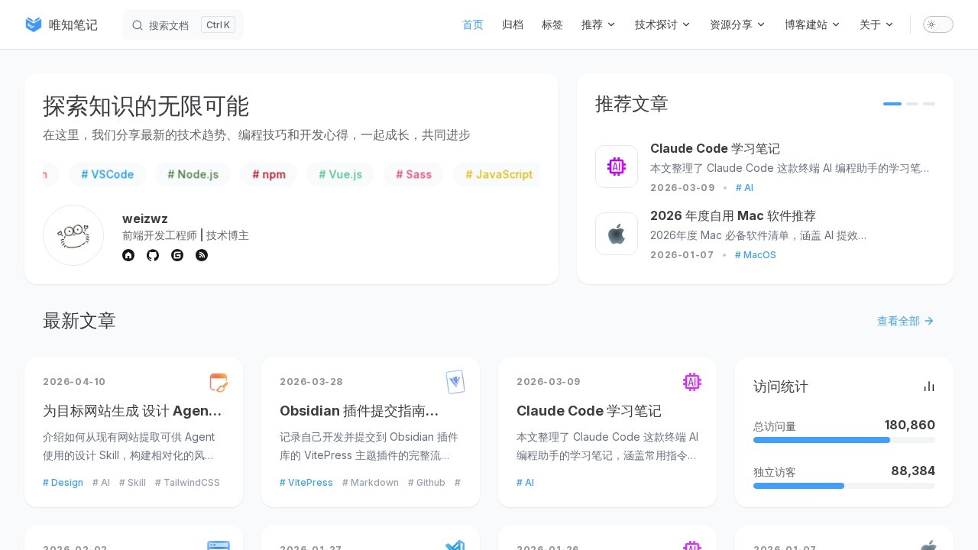Open the Claude Code 学习笔记 article
Screen dimensions: 978x550
tap(588, 411)
